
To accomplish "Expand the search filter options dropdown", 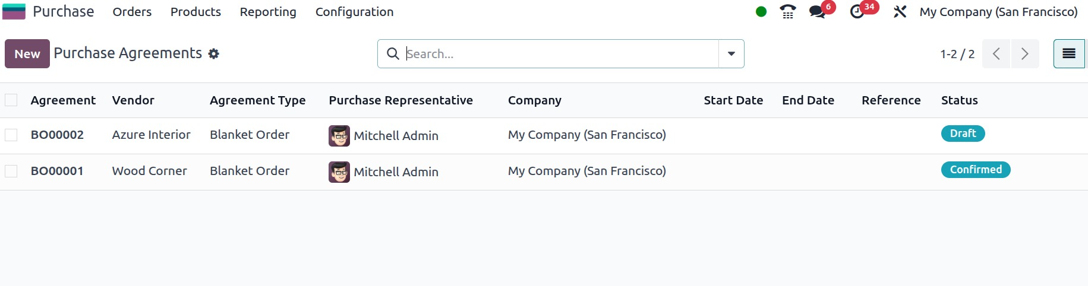I will (x=731, y=54).
